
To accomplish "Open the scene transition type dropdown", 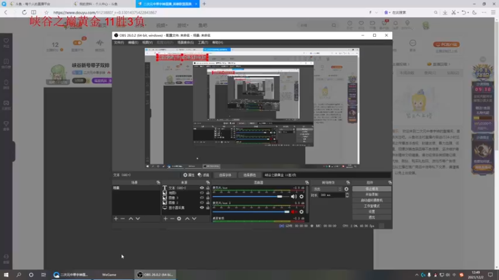I will (327, 189).
